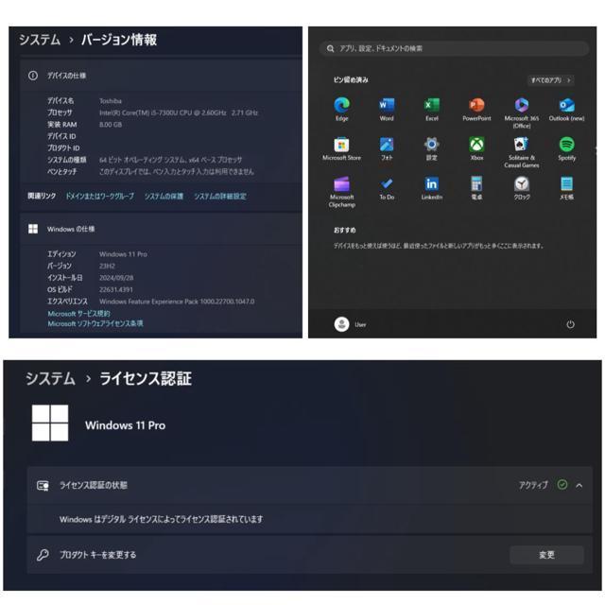605x605 pixels.
Task: Open the システムの保護 link
Action: pos(164,196)
